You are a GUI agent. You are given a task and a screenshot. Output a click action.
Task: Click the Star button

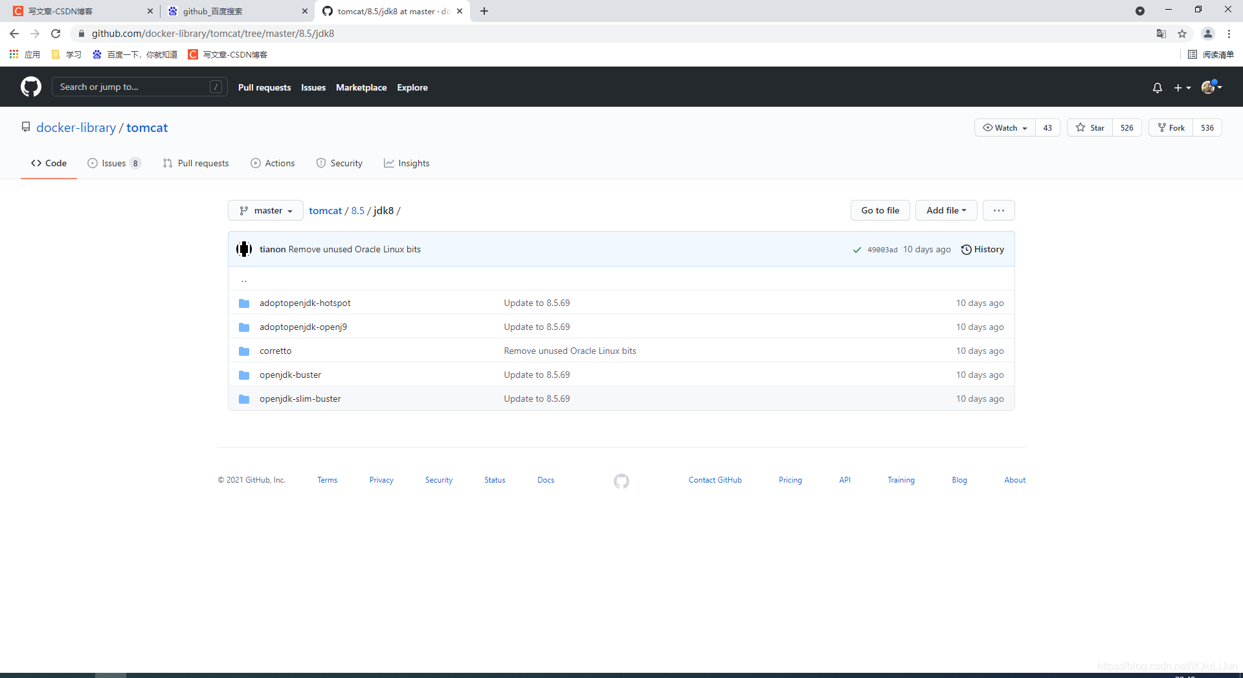pyautogui.click(x=1090, y=127)
